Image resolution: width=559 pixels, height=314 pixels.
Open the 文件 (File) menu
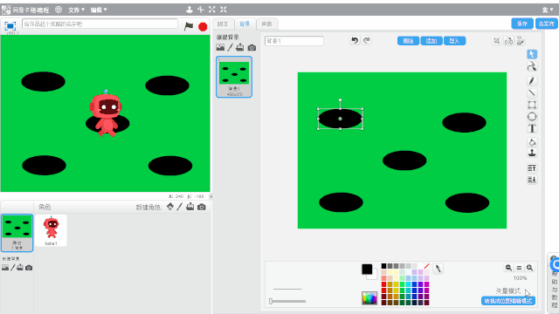[x=76, y=10]
